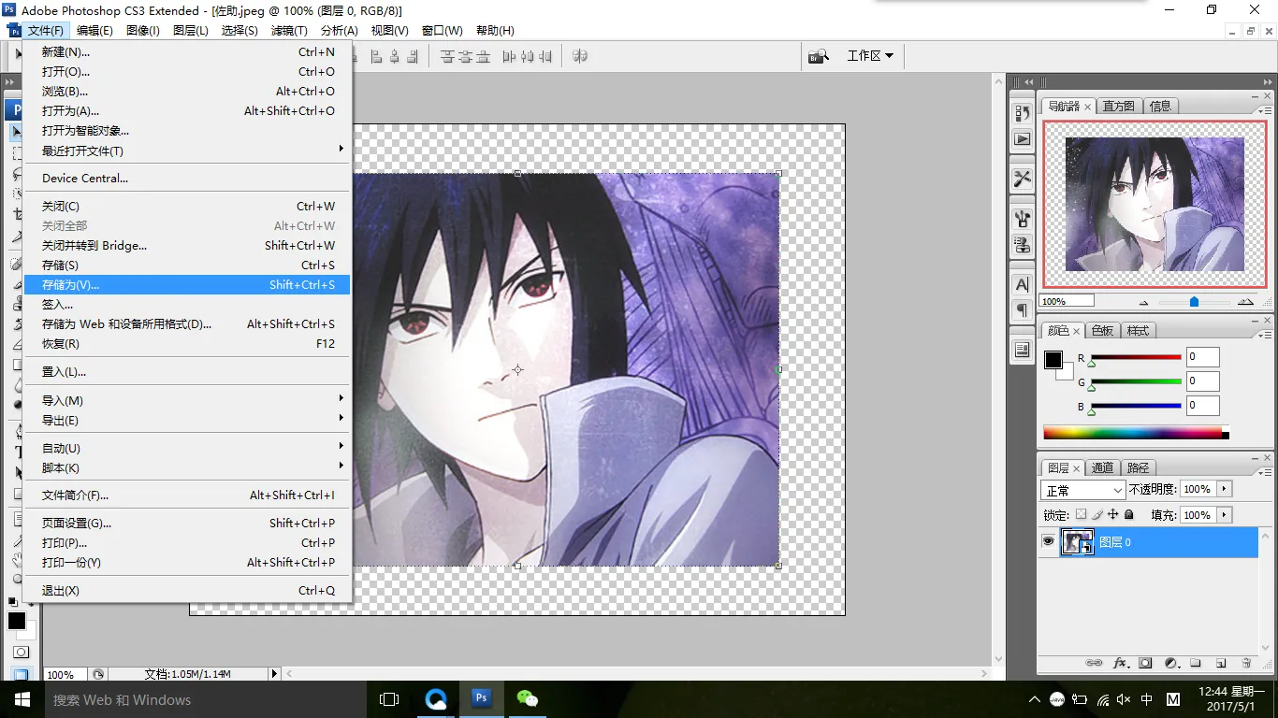
Task: Toggle quick mask mode icon in toolbox
Action: click(x=20, y=652)
